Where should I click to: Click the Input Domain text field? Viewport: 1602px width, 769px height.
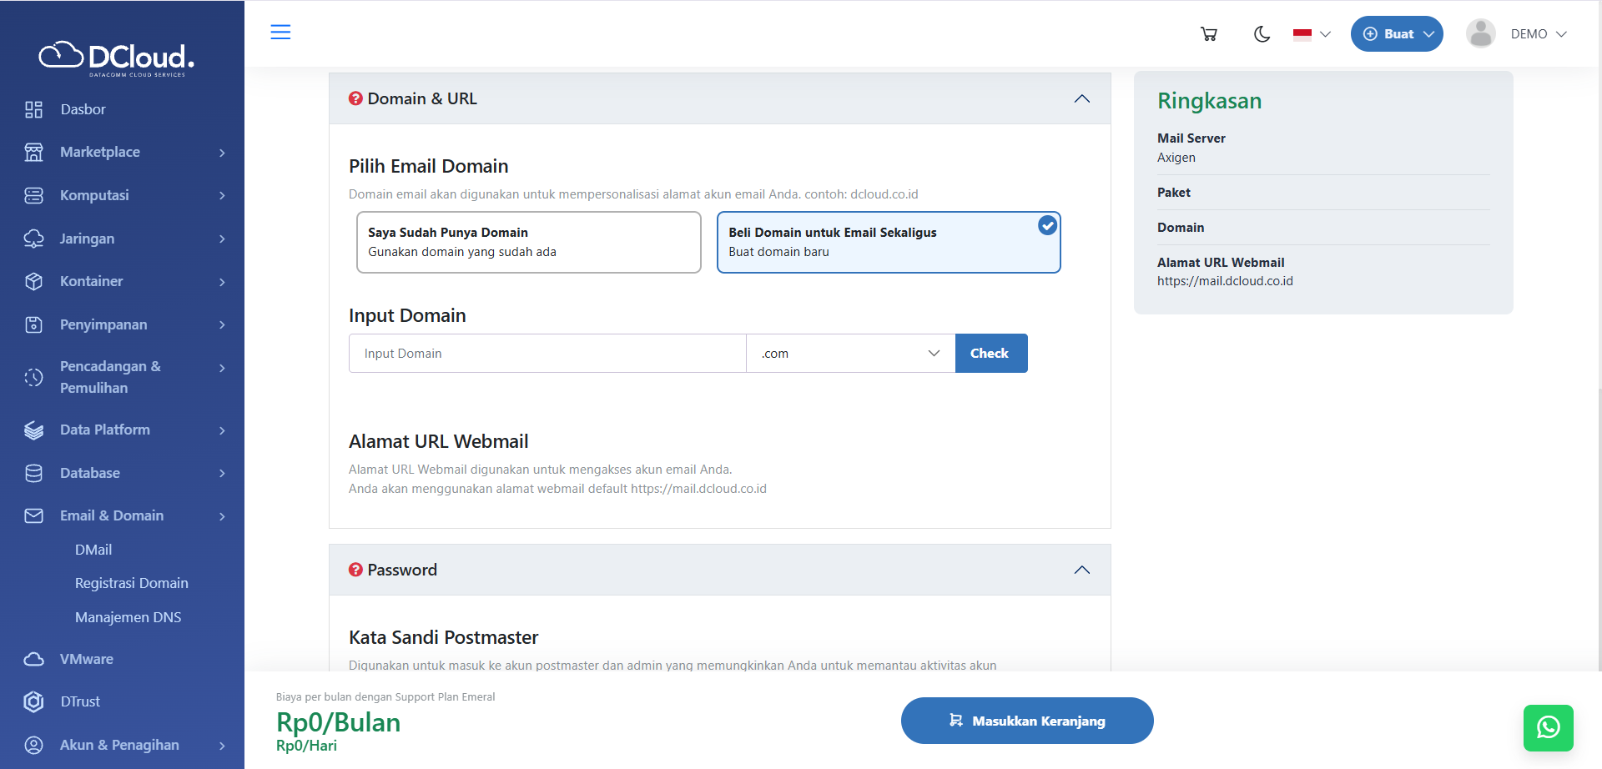tap(547, 354)
